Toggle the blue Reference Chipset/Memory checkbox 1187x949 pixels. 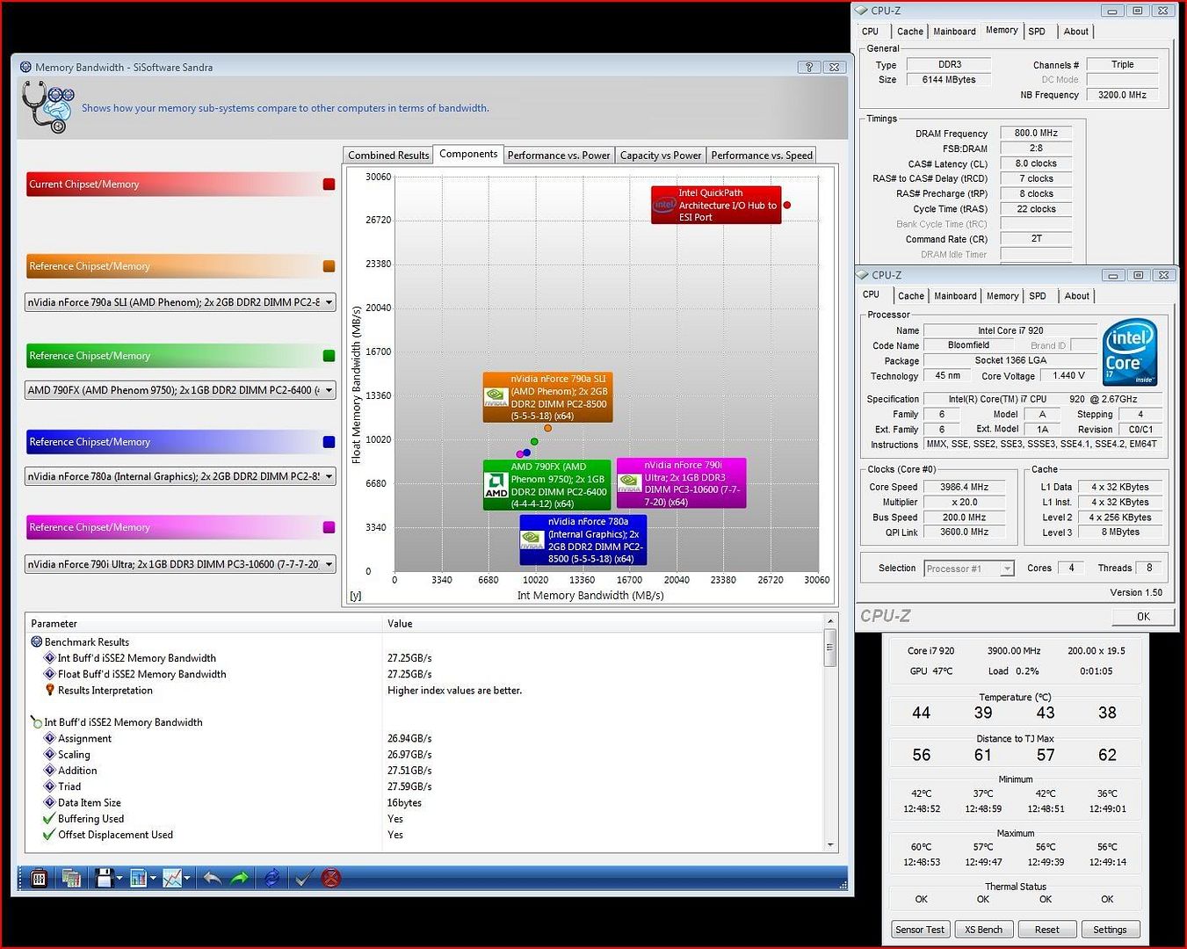pyautogui.click(x=329, y=442)
